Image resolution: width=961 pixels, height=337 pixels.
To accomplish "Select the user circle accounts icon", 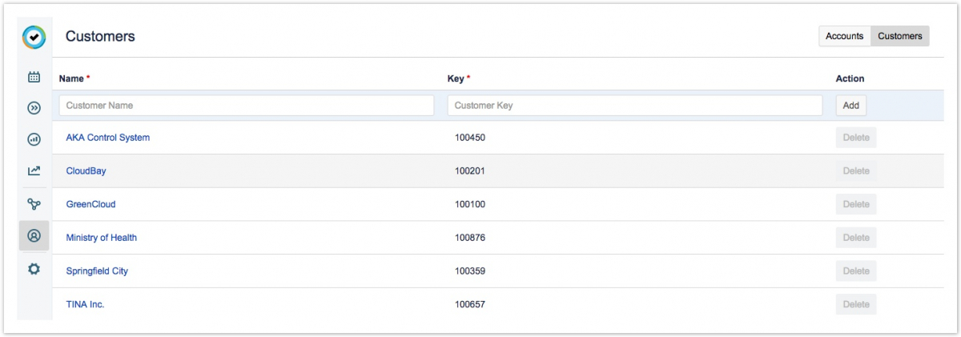I will coord(34,236).
